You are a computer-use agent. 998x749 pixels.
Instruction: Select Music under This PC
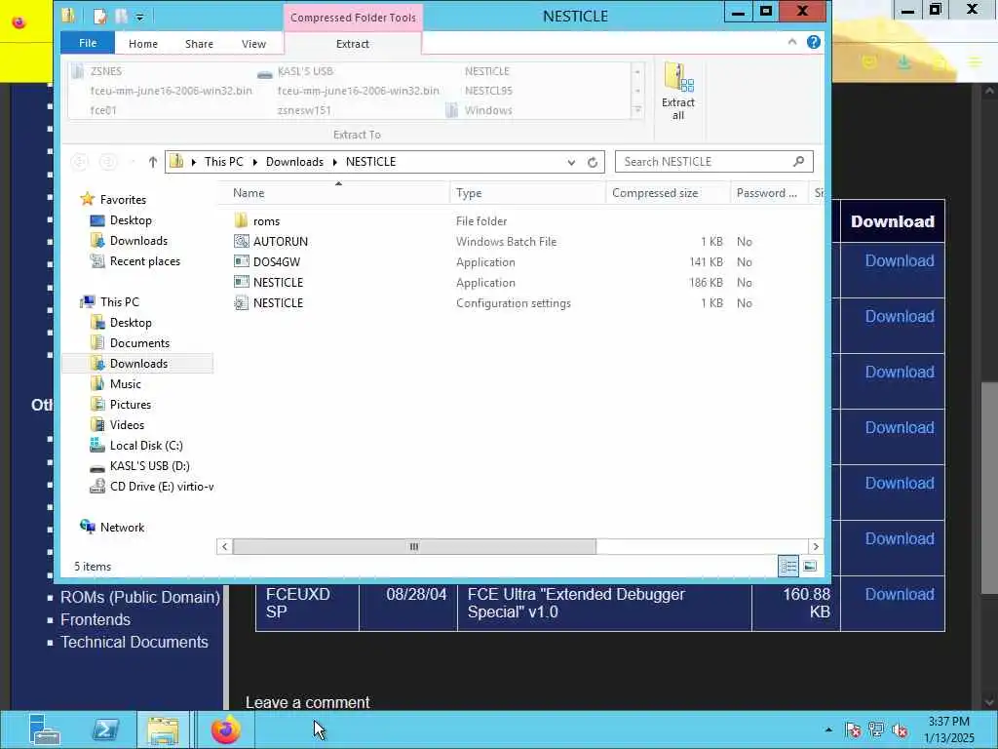(x=126, y=383)
